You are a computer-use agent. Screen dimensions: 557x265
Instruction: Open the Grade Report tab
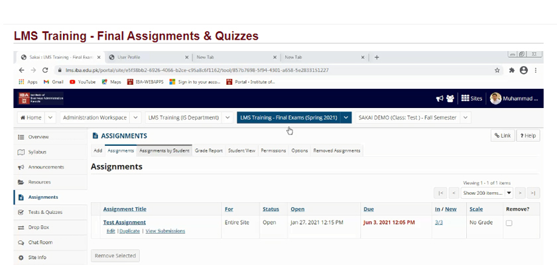208,150
